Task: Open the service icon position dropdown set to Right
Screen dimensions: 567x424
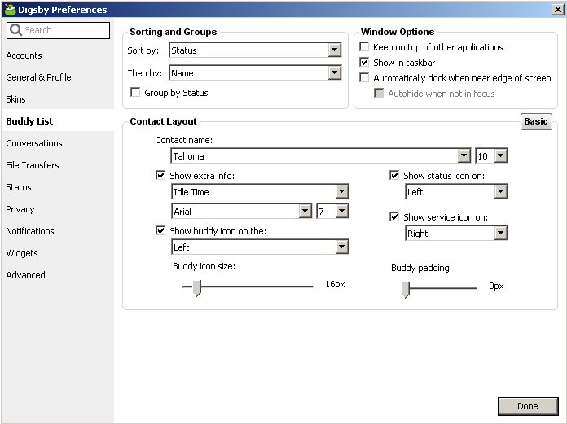Action: coord(456,234)
